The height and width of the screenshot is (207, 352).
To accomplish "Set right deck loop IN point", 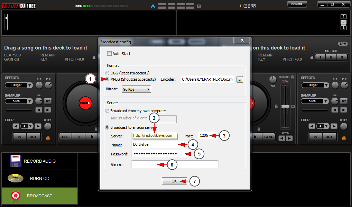I will (x=315, y=137).
